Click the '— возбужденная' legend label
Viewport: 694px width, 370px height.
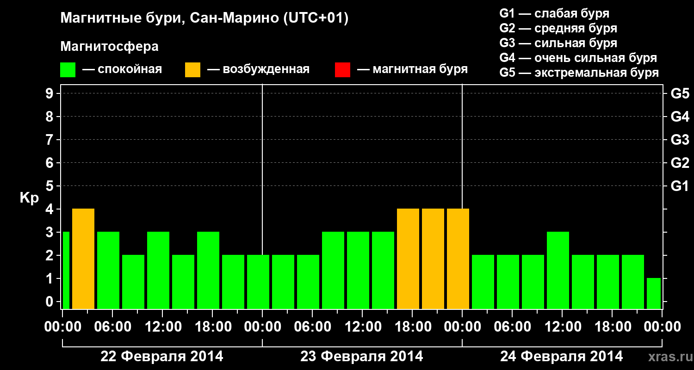(x=258, y=70)
